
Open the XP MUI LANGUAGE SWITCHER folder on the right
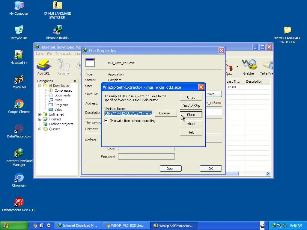tap(288, 35)
